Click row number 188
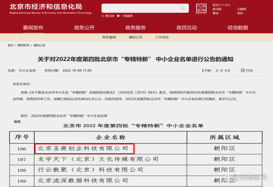 [x=22, y=170]
